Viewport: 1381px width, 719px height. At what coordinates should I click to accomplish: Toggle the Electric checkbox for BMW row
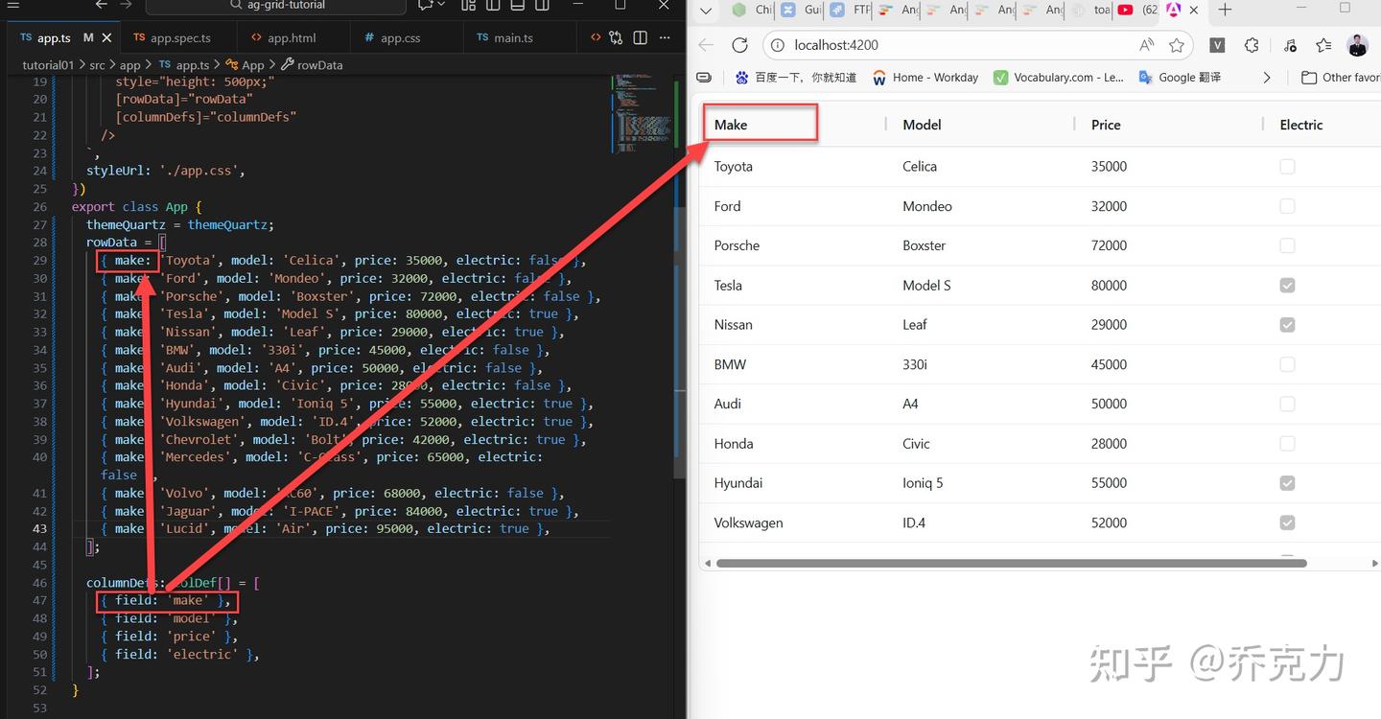(1287, 364)
